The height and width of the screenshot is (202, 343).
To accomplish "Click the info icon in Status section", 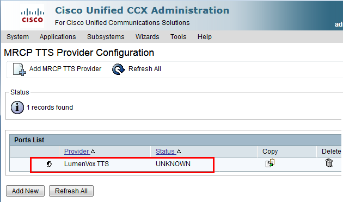I will (x=17, y=108).
